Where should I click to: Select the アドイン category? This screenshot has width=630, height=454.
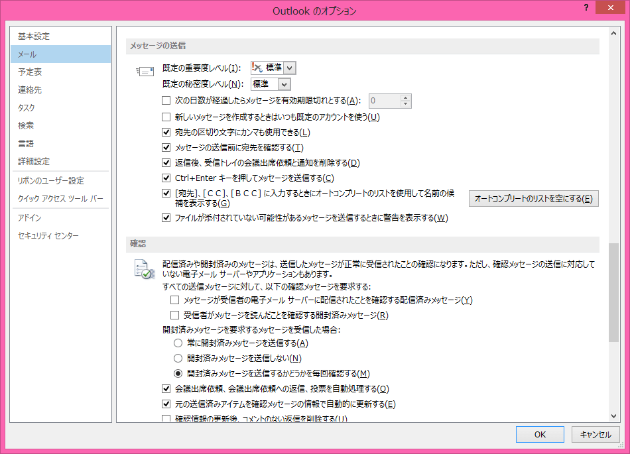pyautogui.click(x=60, y=217)
